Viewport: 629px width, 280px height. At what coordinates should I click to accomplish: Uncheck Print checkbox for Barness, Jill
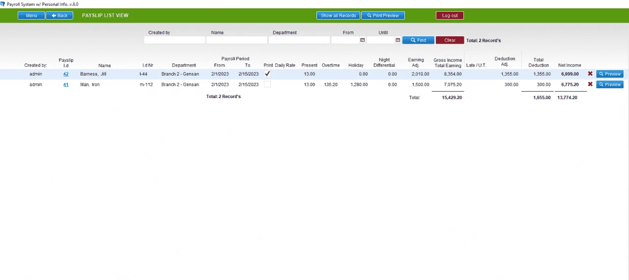coord(267,74)
